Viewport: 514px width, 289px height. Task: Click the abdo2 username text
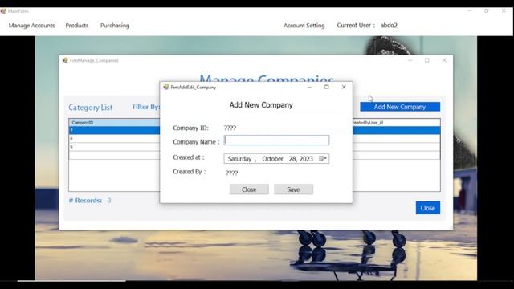pyautogui.click(x=389, y=25)
